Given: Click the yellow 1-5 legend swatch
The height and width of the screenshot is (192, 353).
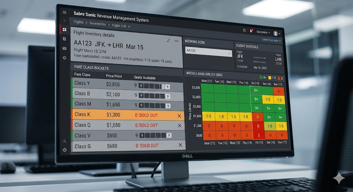Looking at the screenshot, I should click(x=270, y=78).
